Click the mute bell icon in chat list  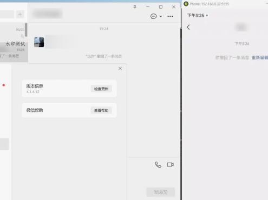[x=22, y=36]
